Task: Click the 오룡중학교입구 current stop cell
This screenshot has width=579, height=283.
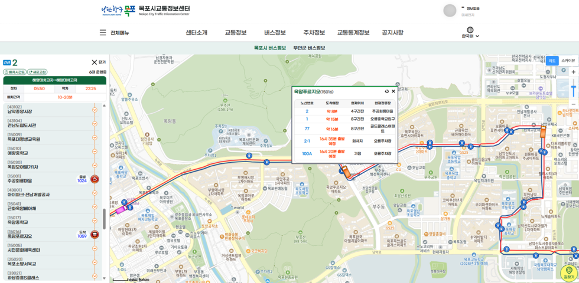Action: pyautogui.click(x=383, y=119)
